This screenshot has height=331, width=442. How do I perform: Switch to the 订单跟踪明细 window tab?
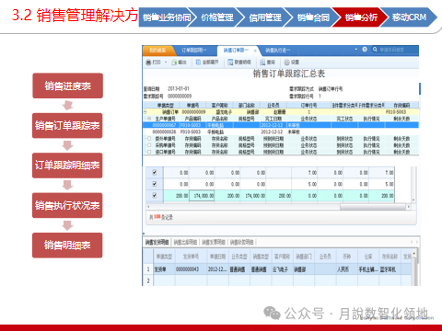(194, 50)
